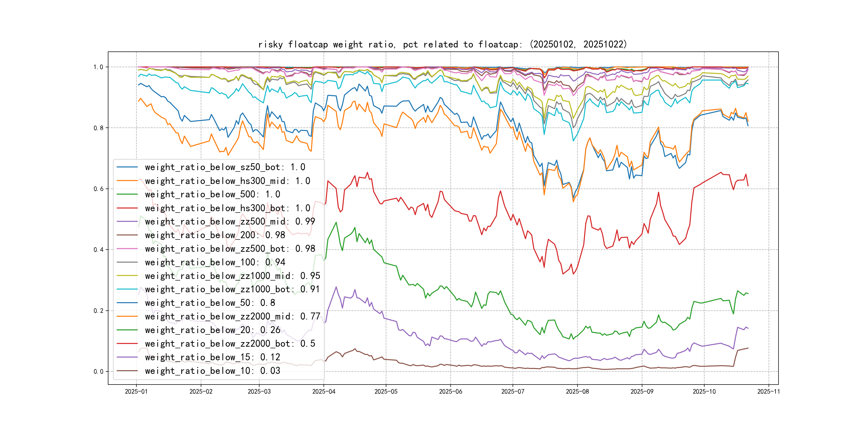Click the 2025-09 x-axis tick label
This screenshot has width=865, height=432.
pos(642,391)
